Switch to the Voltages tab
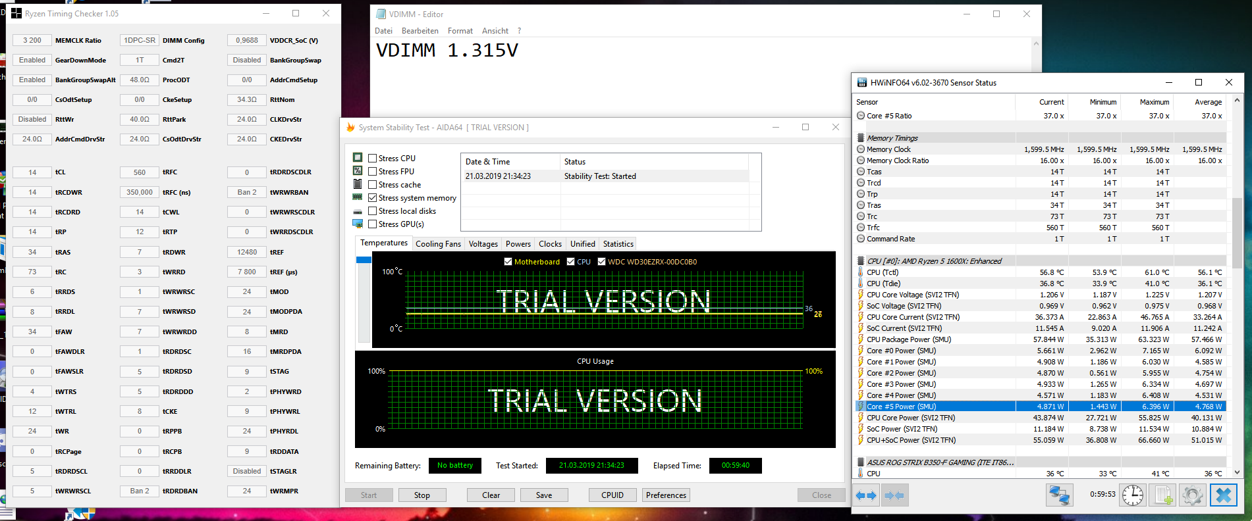Viewport: 1252px width, 521px height. 483,244
